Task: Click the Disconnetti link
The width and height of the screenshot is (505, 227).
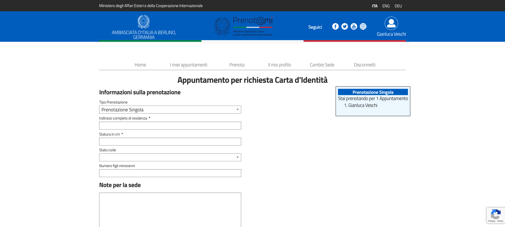Action: coord(365,65)
